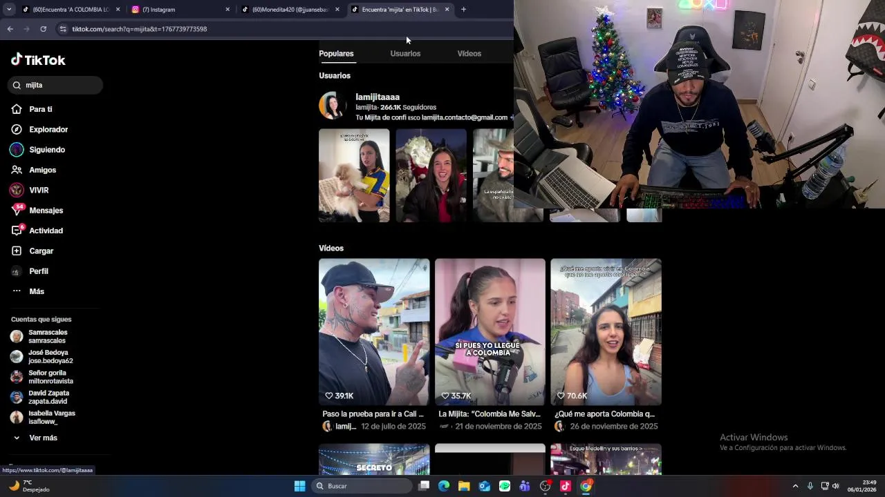Image resolution: width=885 pixels, height=497 pixels.
Task: Click the Cargar upload icon
Action: point(17,251)
